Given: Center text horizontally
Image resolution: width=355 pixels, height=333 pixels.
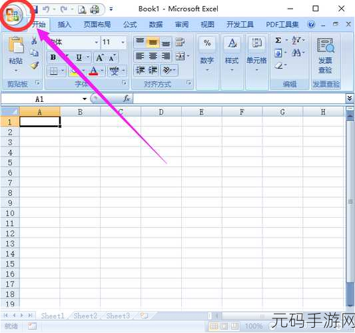Looking at the screenshot, I should coord(153,56).
